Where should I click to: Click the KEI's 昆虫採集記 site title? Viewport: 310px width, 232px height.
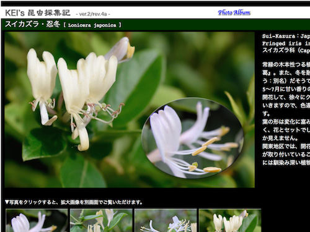[x=38, y=13]
